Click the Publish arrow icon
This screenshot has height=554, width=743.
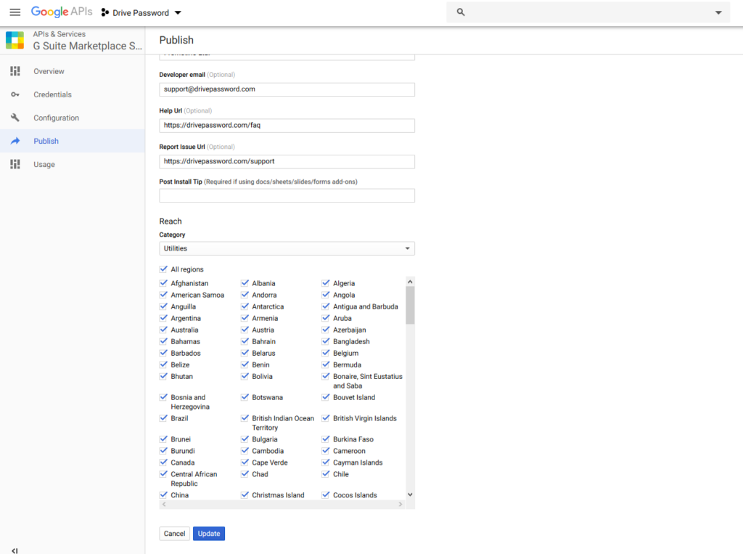point(15,141)
